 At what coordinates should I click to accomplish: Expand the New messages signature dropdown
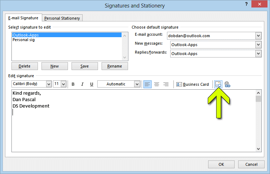point(258,45)
